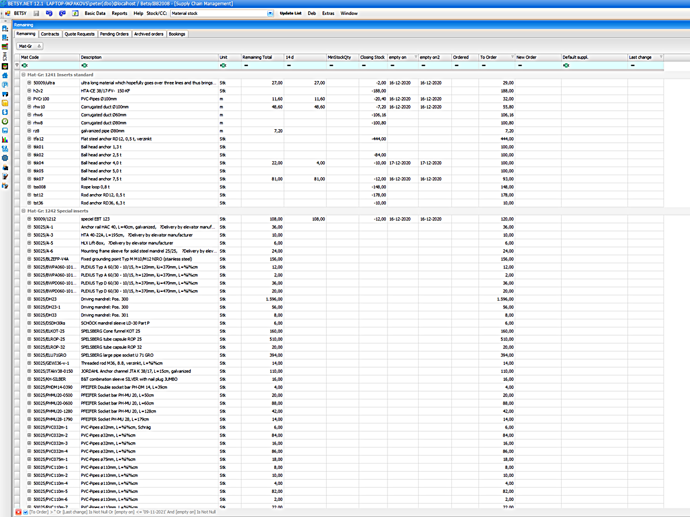Click the Unit filter row field
The image size is (690, 517).
tap(229, 65)
